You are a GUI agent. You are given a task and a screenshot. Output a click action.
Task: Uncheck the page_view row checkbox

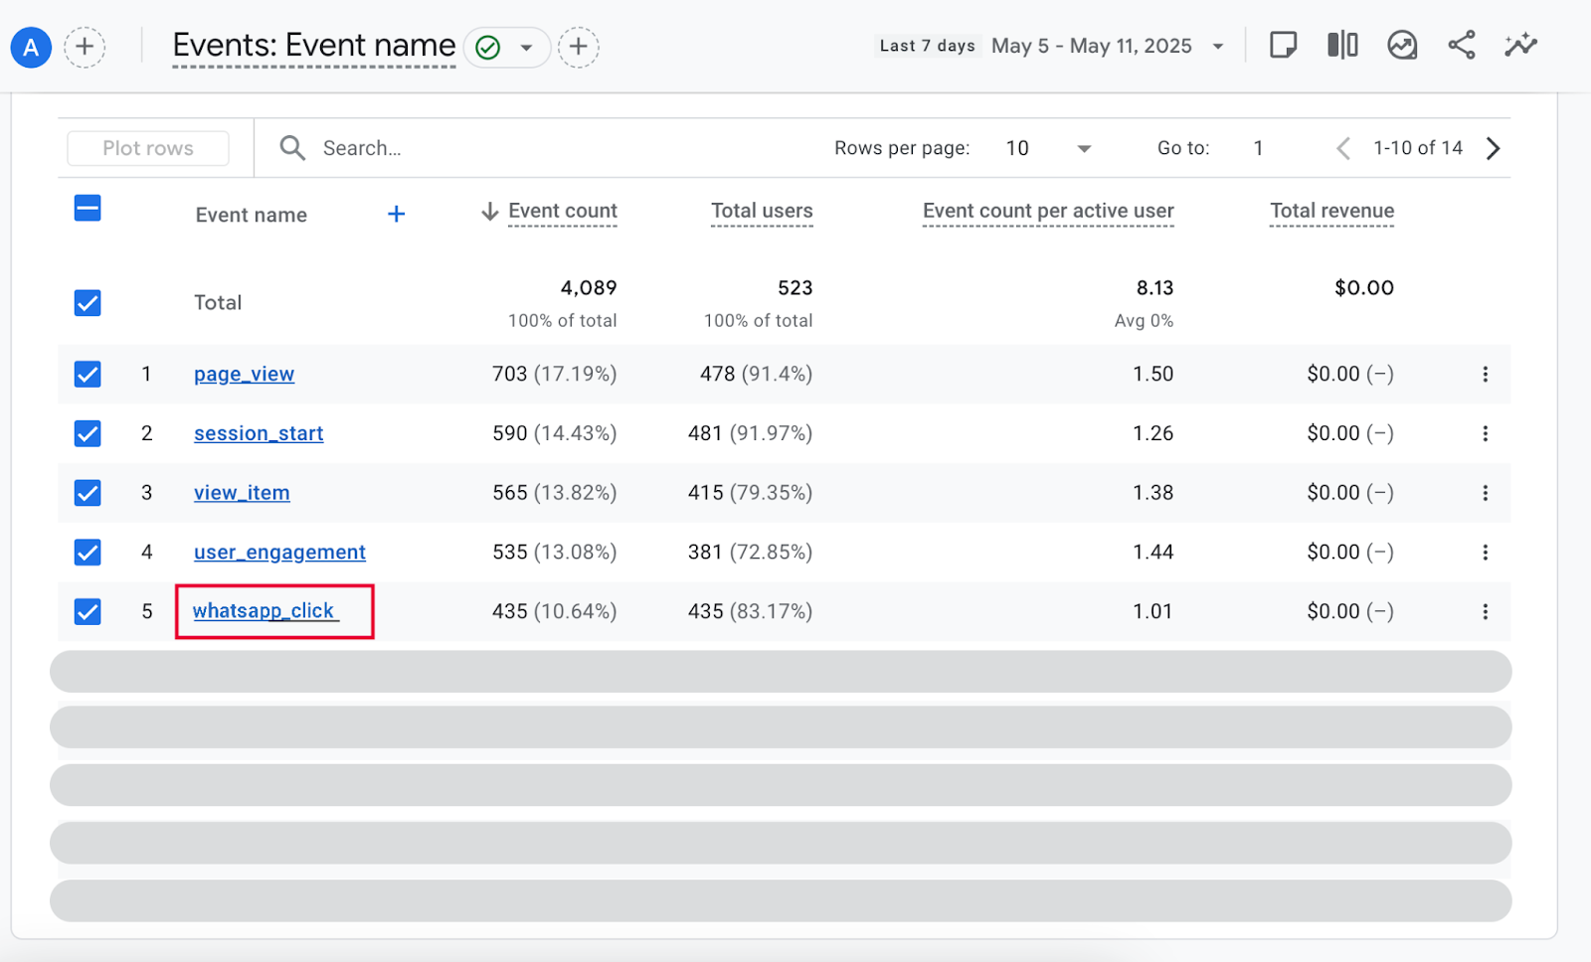point(88,374)
